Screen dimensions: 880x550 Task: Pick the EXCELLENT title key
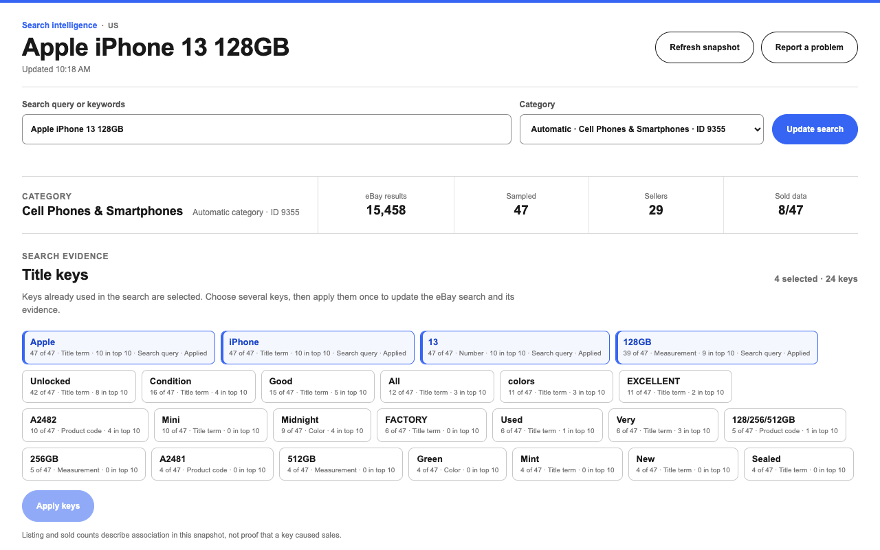[x=675, y=386]
